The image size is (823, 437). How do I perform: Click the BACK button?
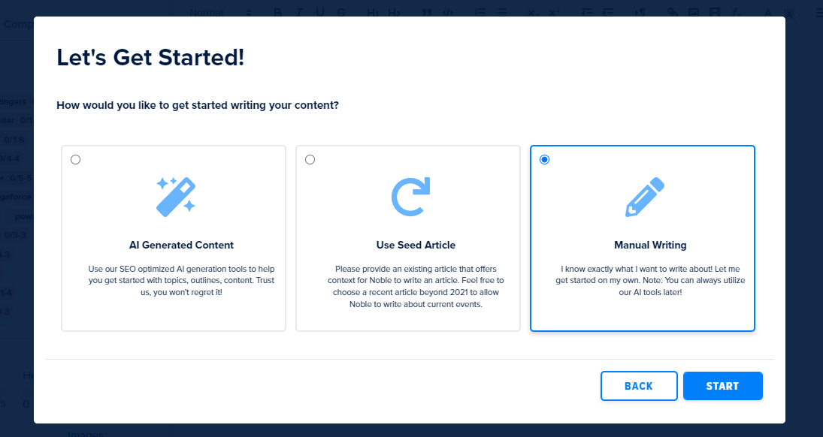pyautogui.click(x=639, y=386)
